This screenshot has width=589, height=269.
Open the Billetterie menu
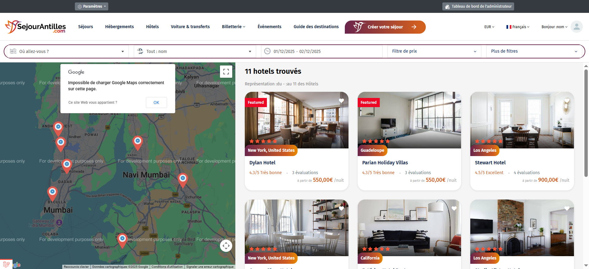click(x=233, y=27)
